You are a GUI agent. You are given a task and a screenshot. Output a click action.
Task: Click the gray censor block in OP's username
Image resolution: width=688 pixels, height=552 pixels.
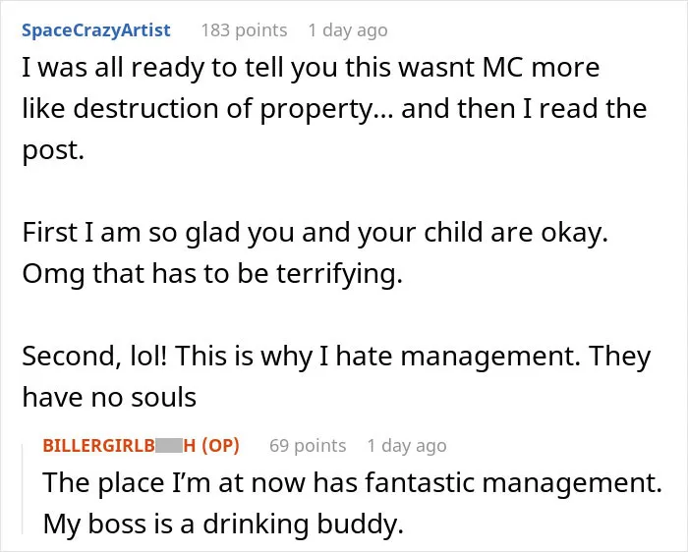click(169, 446)
